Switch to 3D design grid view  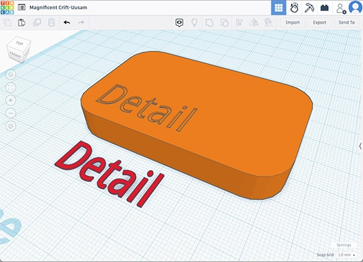coord(279,7)
